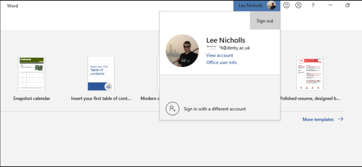Viewport: 362px width, 167px height.
Task: Minimize the Word window
Action: coord(330,5)
